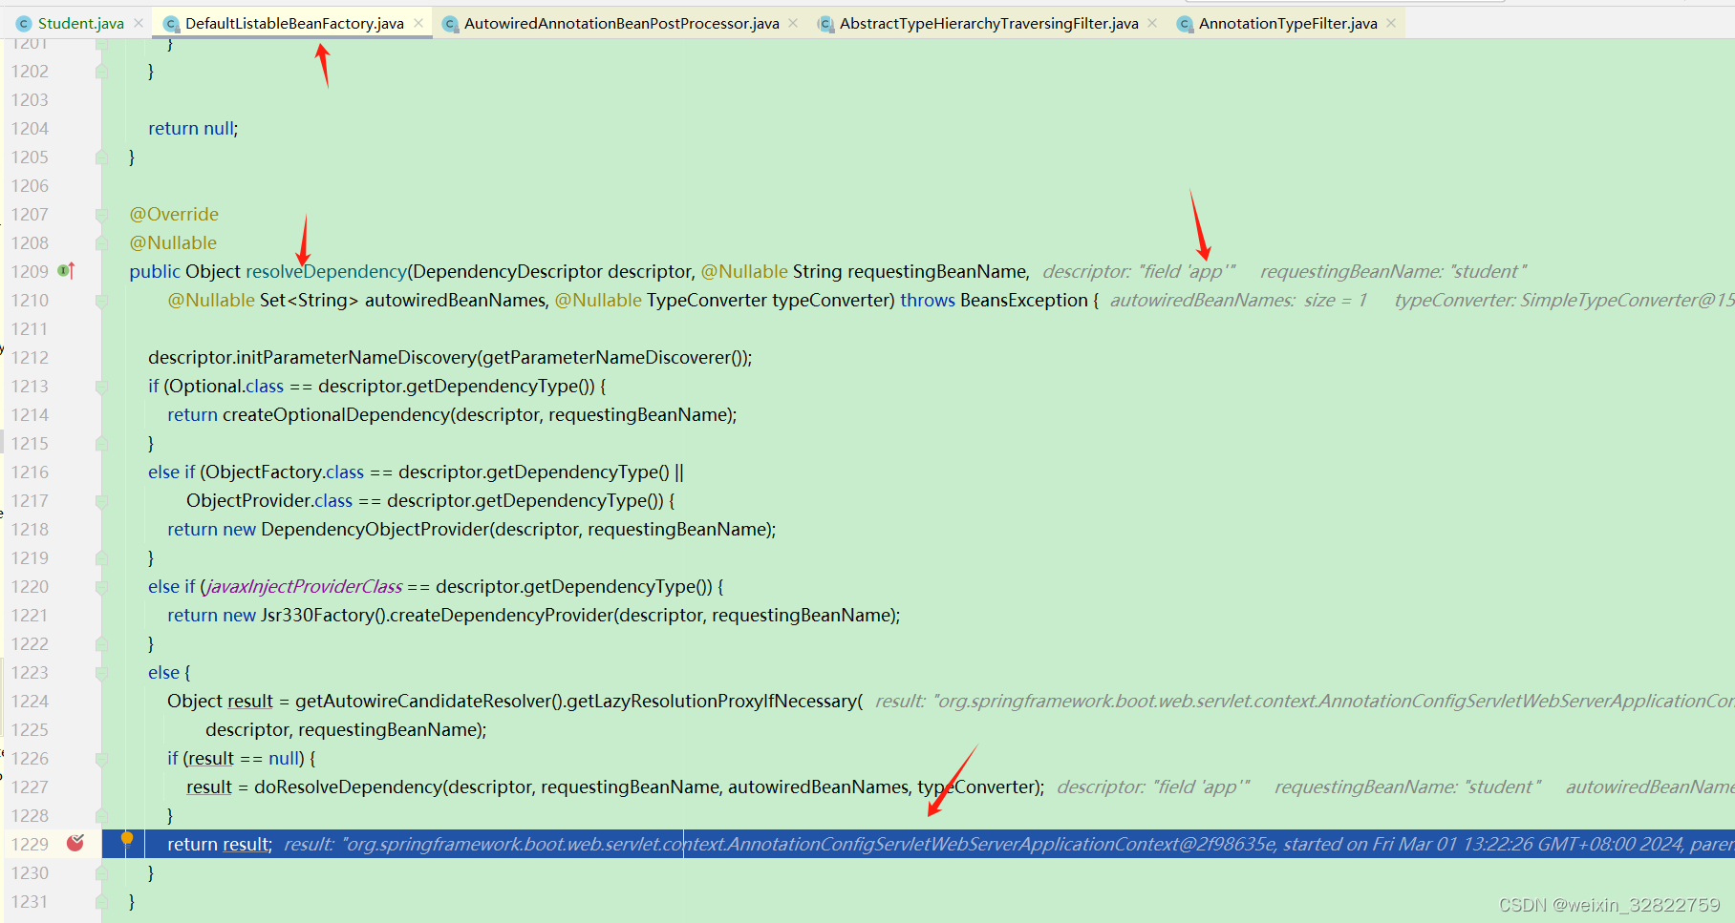Open the AbstractTypeHierarchyTraversingFilter.java tab
This screenshot has height=923, width=1735.
[x=989, y=23]
